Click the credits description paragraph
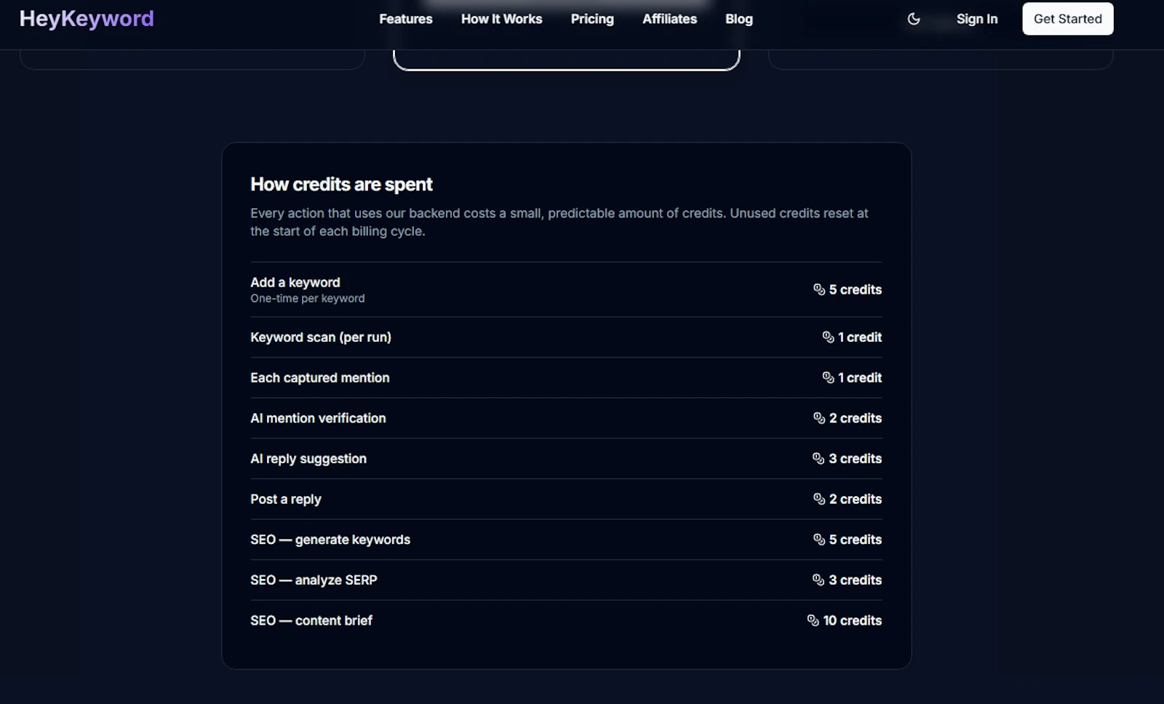The height and width of the screenshot is (704, 1164). [559, 222]
